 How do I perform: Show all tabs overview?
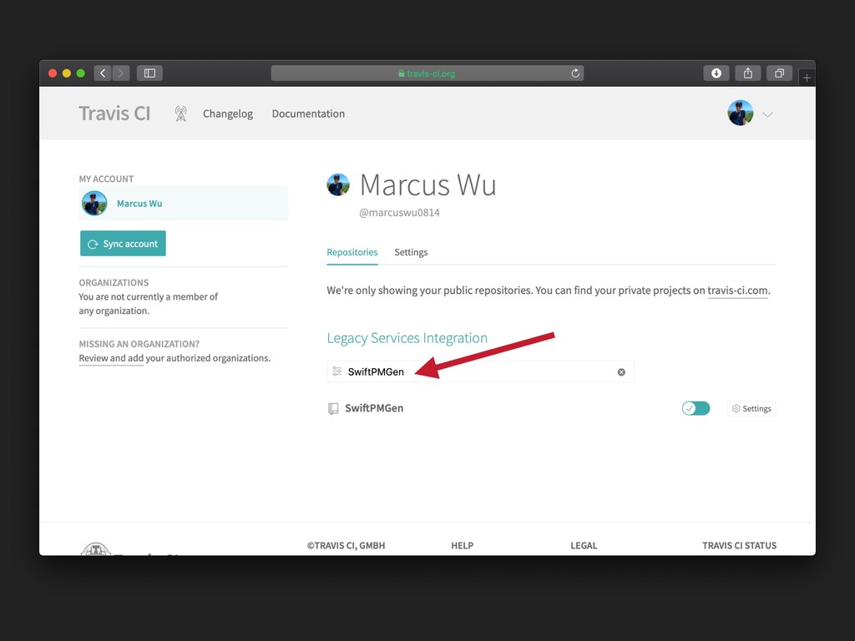780,73
